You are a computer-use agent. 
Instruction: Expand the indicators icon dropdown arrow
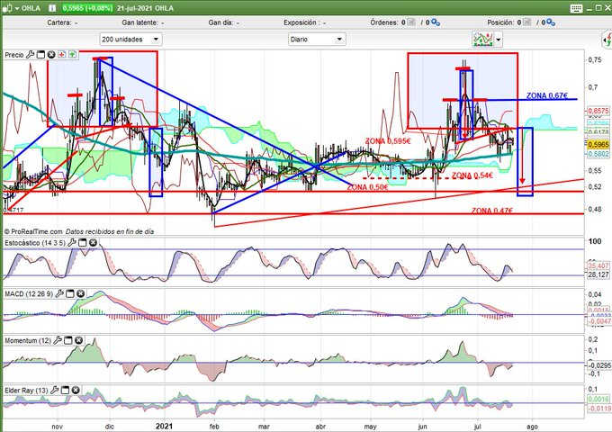click(x=499, y=40)
